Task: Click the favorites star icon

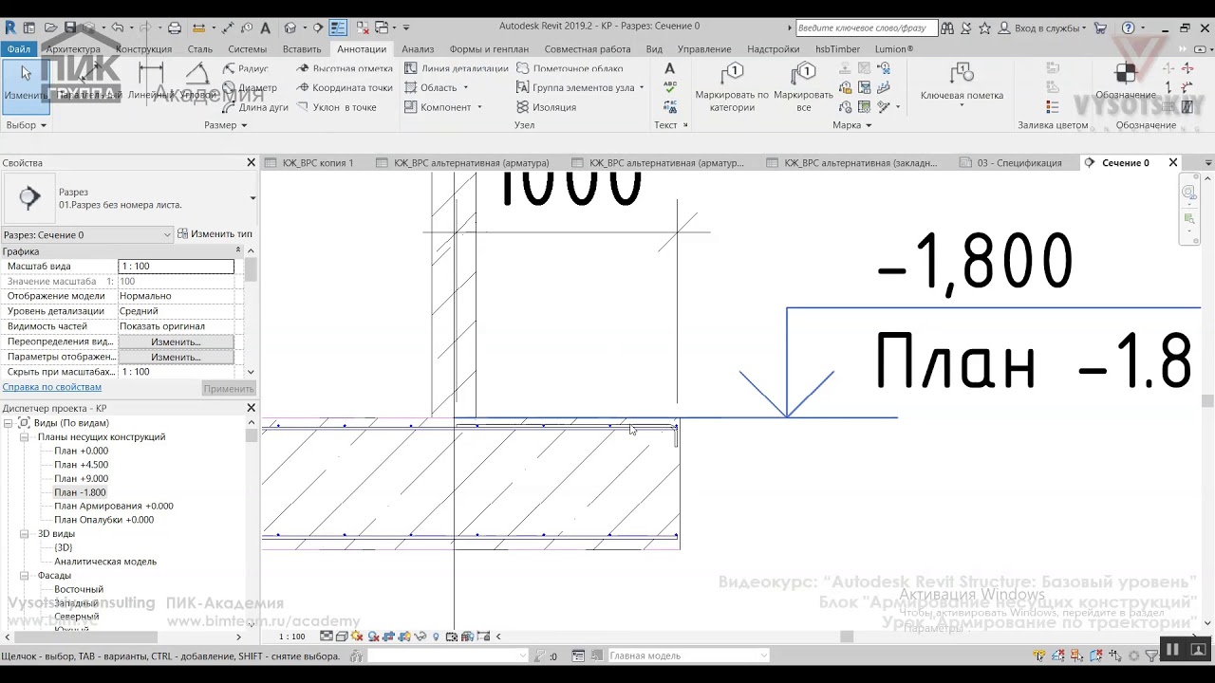Action: click(985, 28)
